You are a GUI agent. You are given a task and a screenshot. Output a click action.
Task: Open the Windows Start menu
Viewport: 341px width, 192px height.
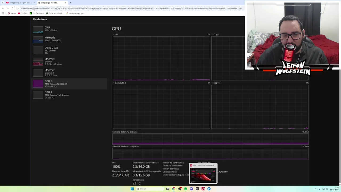132,189
